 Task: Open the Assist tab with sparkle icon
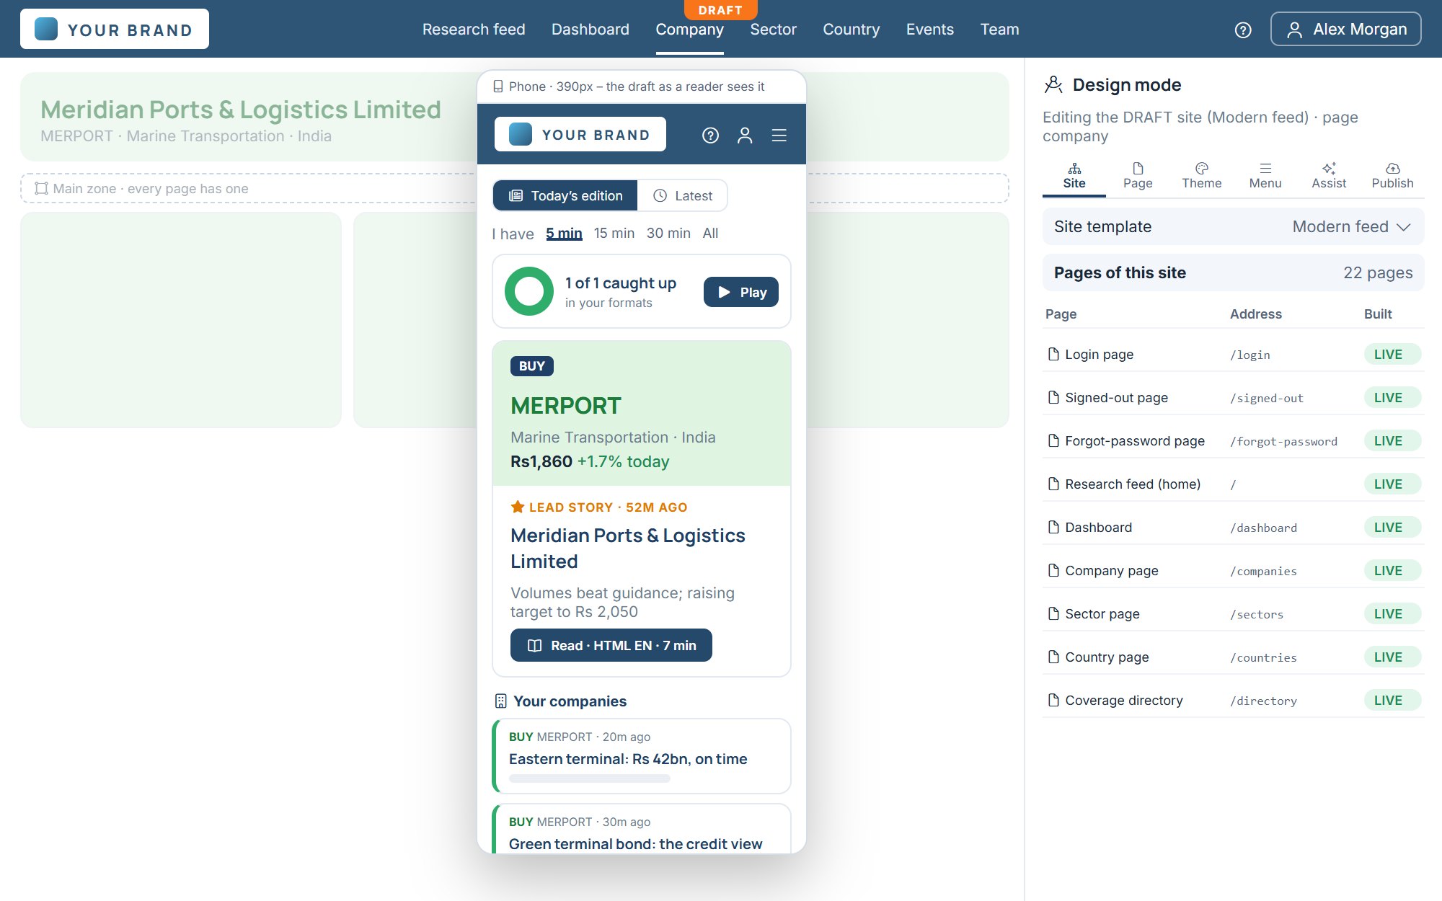click(x=1329, y=177)
